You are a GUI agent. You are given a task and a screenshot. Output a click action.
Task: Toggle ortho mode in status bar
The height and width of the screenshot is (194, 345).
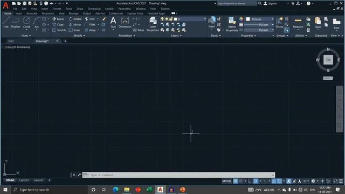250,181
